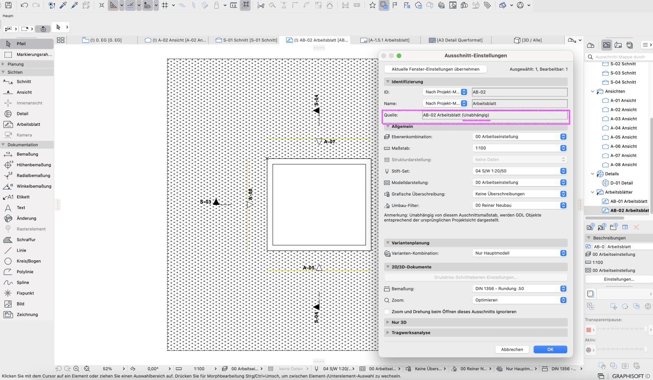Open the Modelldarstellung dropdown
The image size is (653, 380).
click(x=520, y=182)
